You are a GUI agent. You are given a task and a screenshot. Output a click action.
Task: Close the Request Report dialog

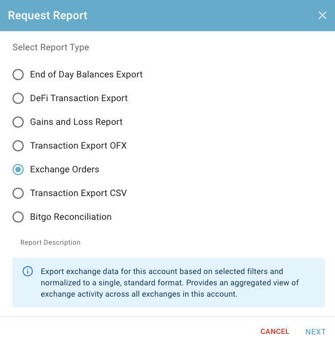323,15
